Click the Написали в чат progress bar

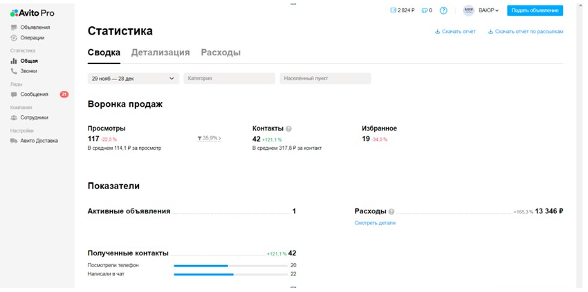point(230,275)
